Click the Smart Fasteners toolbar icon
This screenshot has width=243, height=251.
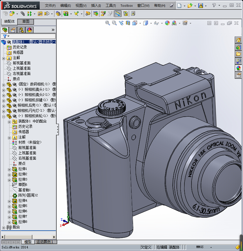click(x=40, y=14)
